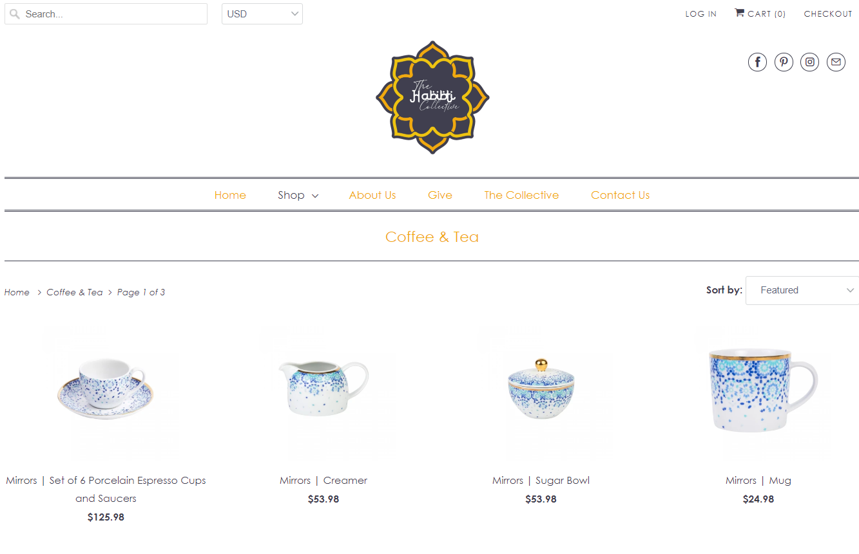Click the shopping cart icon
This screenshot has width=859, height=554.
click(x=740, y=13)
